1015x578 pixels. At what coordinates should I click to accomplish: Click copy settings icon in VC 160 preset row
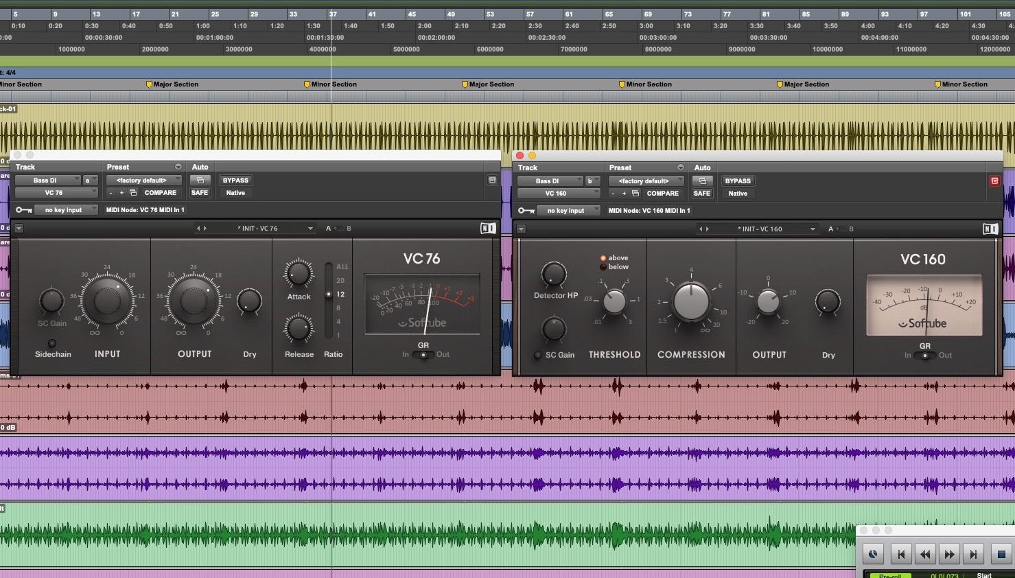point(635,194)
